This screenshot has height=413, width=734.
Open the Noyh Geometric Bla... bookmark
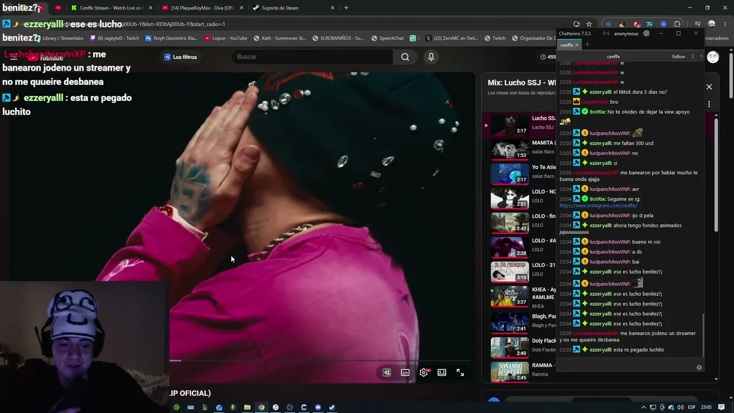pos(171,38)
